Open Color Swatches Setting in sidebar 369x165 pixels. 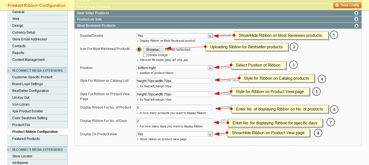pos(30,118)
